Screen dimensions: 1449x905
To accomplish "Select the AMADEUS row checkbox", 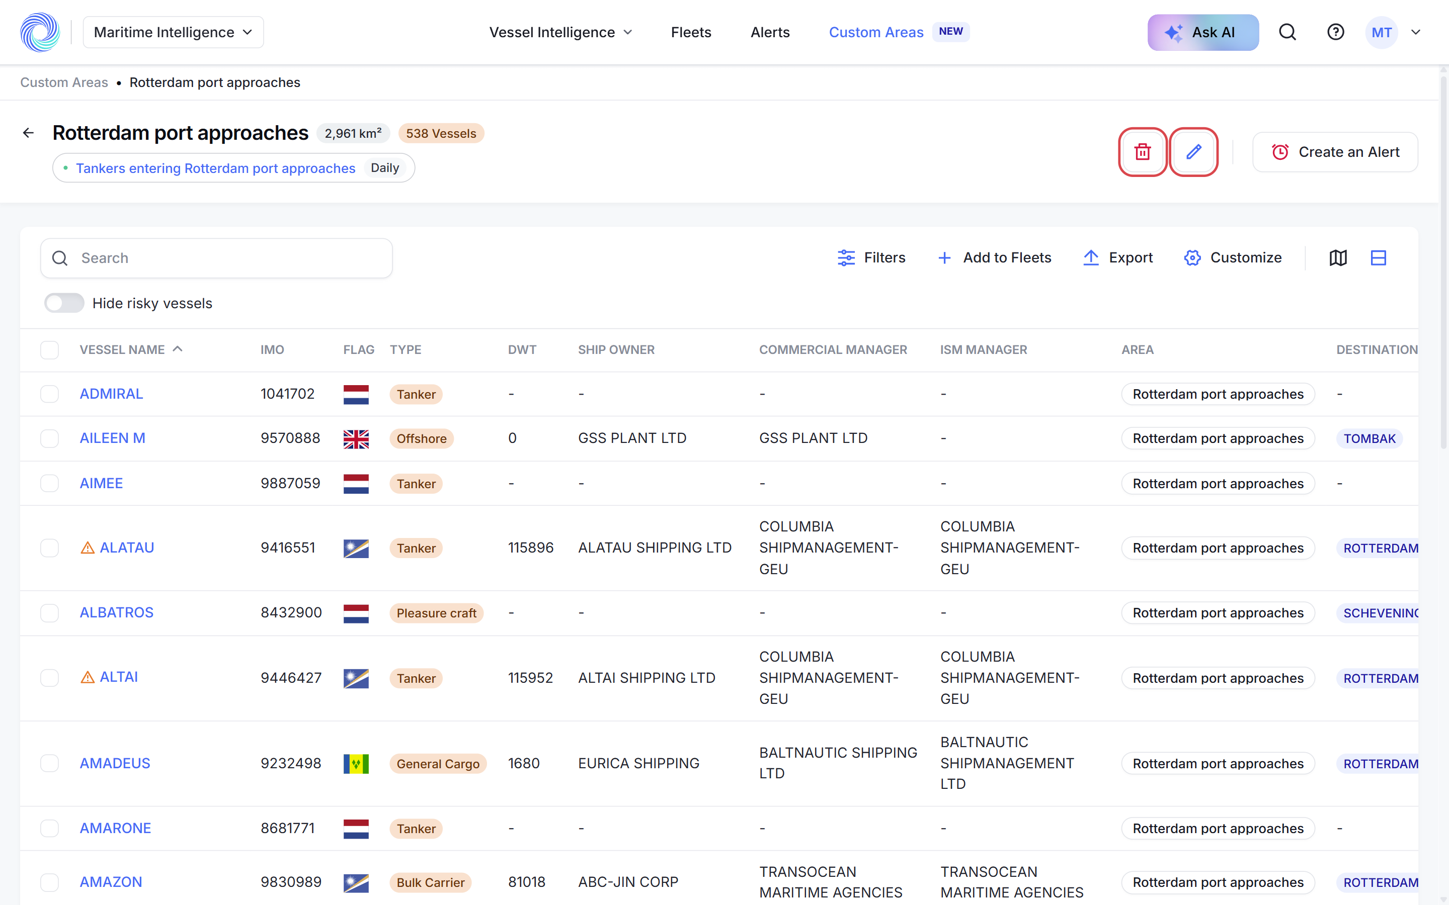I will tap(50, 763).
